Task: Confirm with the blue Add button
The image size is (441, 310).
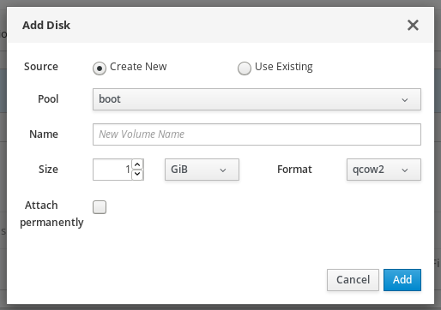Action: coord(402,280)
